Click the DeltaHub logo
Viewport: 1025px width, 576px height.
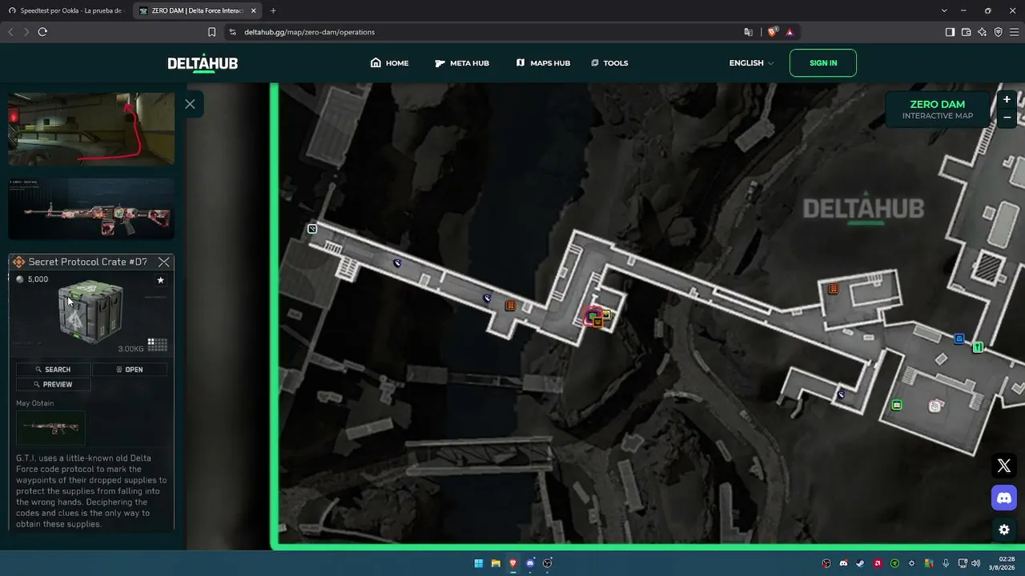coord(203,63)
